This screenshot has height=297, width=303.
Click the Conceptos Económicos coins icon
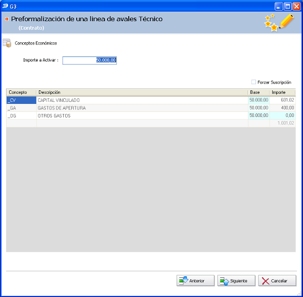tap(7, 43)
